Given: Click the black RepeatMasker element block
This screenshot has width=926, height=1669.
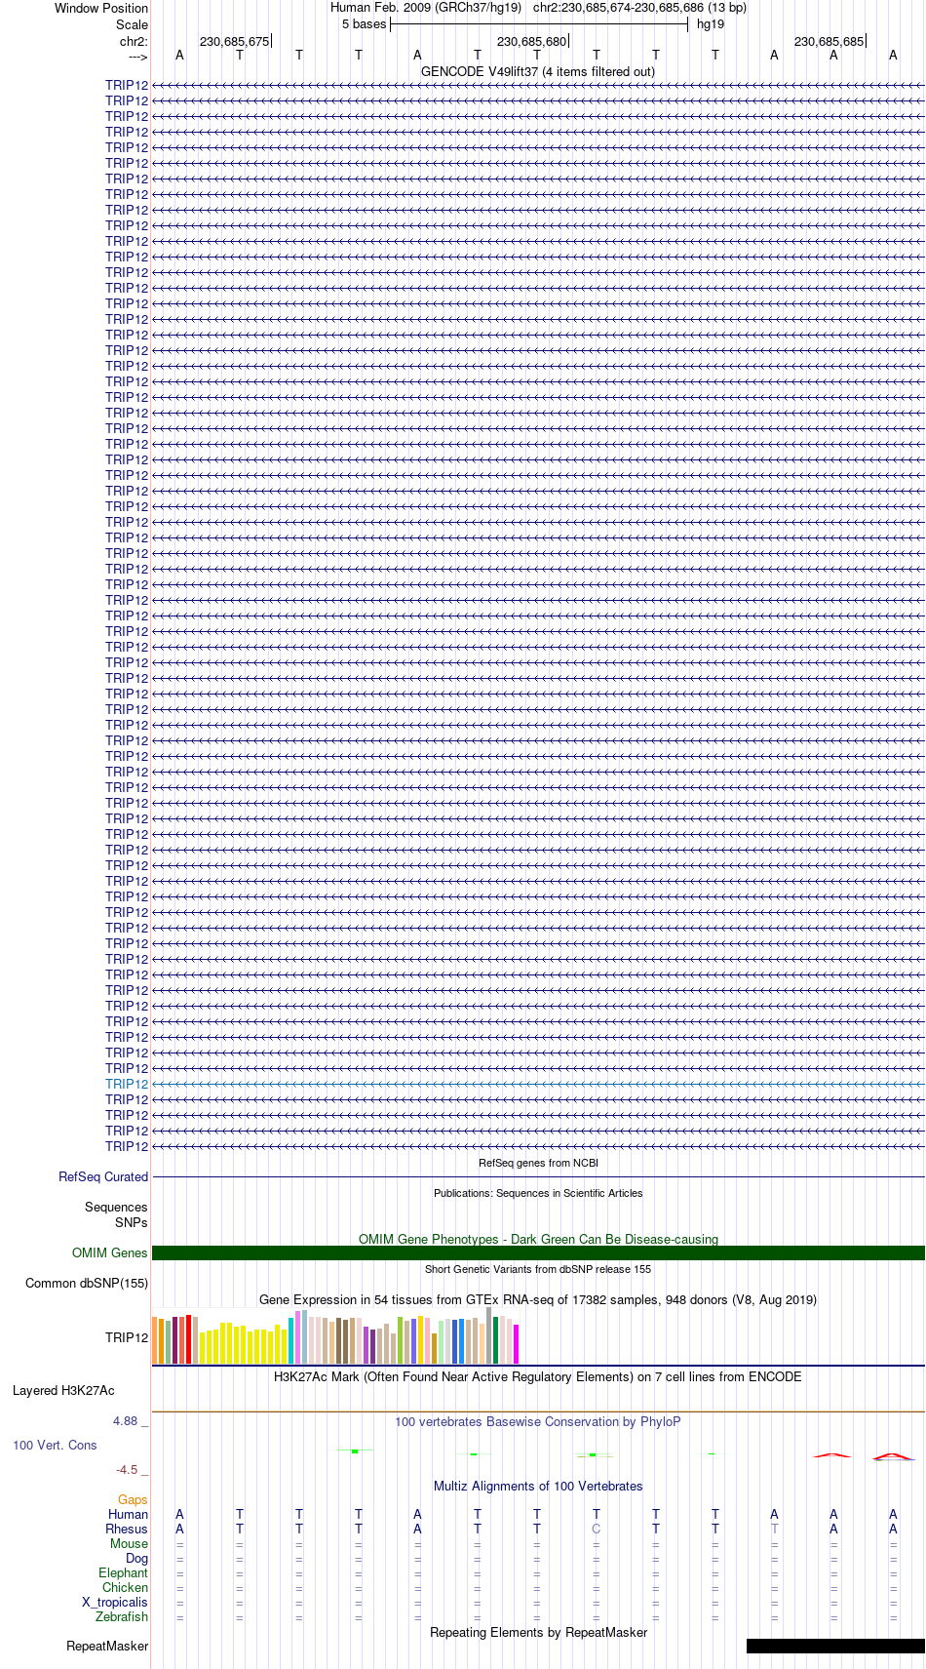Looking at the screenshot, I should click(x=835, y=1646).
